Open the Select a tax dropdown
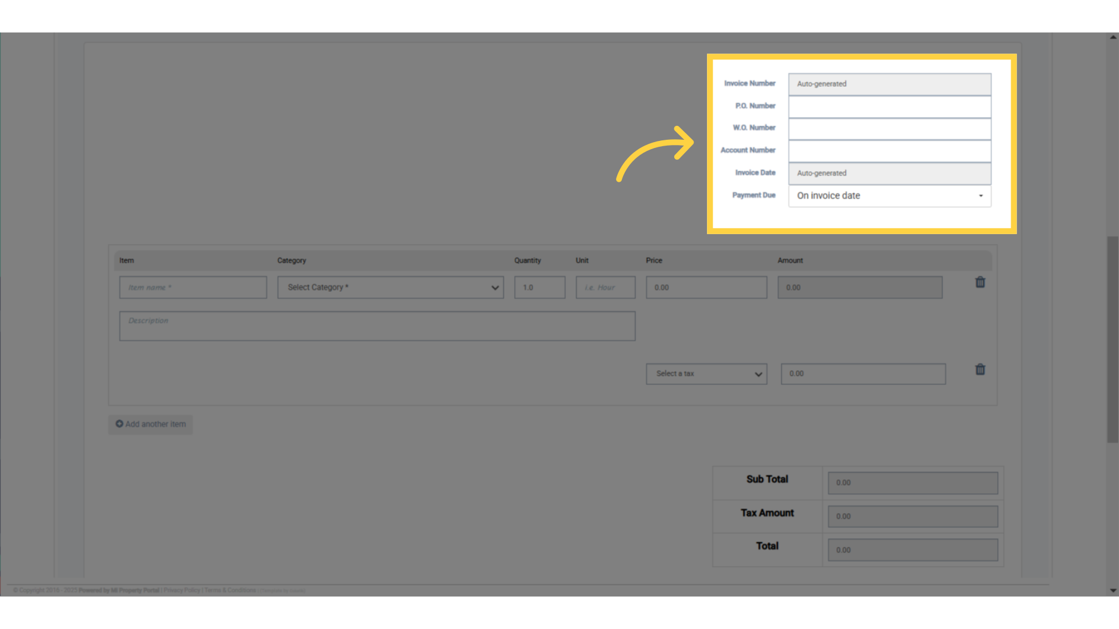Screen dimensions: 1119x629 706,374
